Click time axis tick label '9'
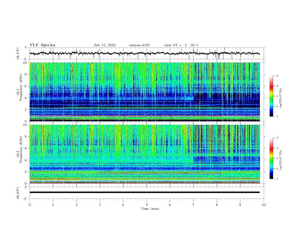This screenshot has width=297, height=230. 240,205
